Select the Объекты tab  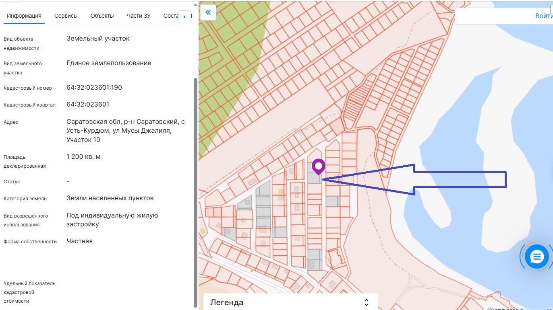coord(102,16)
